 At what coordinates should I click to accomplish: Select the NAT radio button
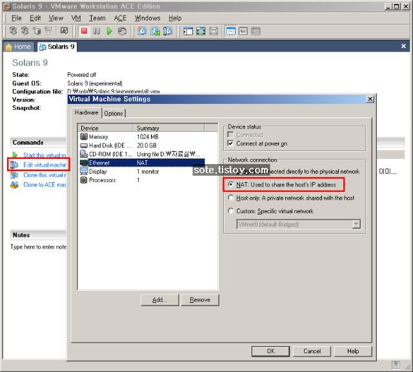click(x=231, y=184)
